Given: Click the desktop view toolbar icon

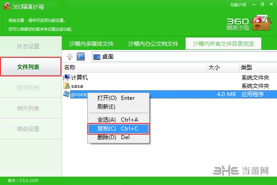Looking at the screenshot, I should tap(81, 56).
